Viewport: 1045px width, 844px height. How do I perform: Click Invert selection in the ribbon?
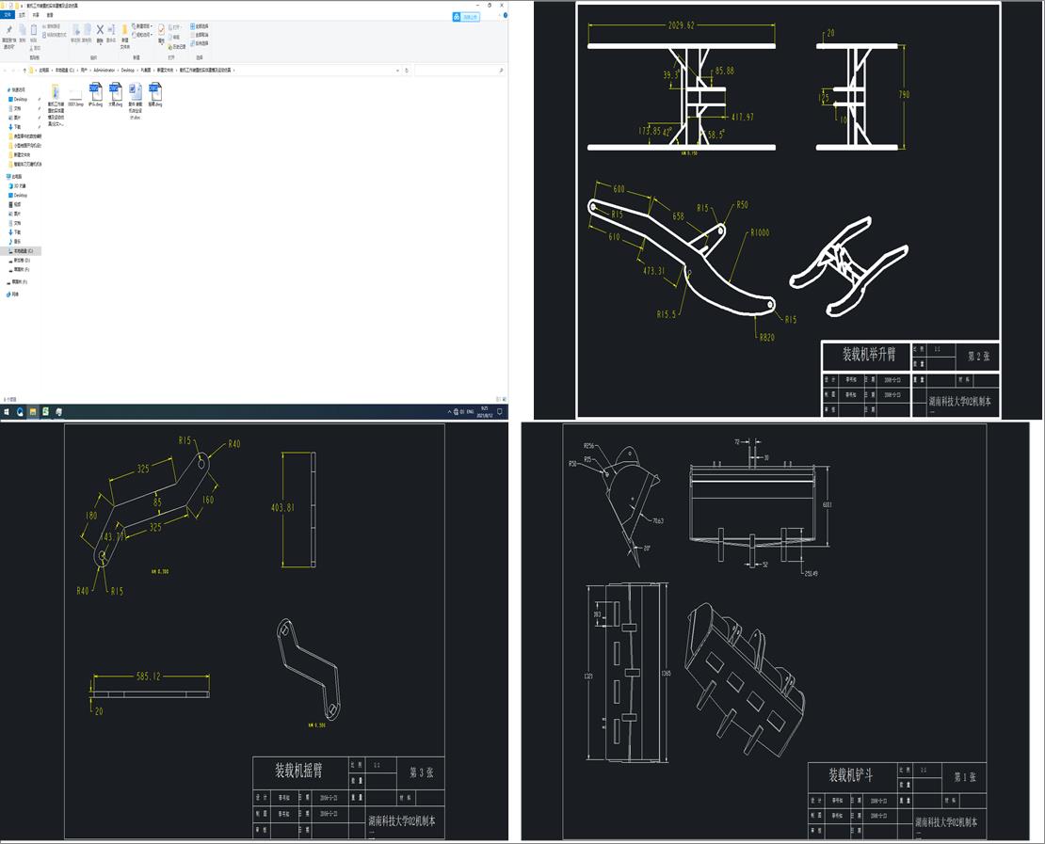click(200, 43)
